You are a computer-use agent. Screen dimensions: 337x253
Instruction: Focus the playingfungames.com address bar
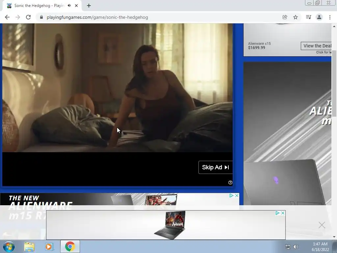(97, 17)
